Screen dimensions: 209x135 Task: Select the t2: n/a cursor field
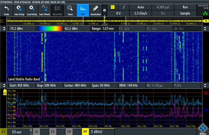[159, 28]
